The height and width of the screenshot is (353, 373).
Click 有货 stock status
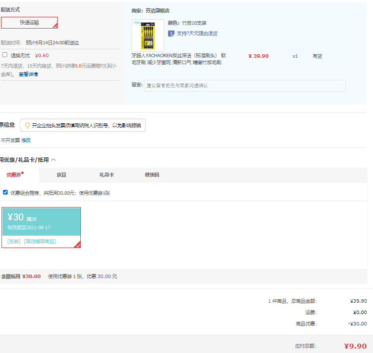point(317,56)
